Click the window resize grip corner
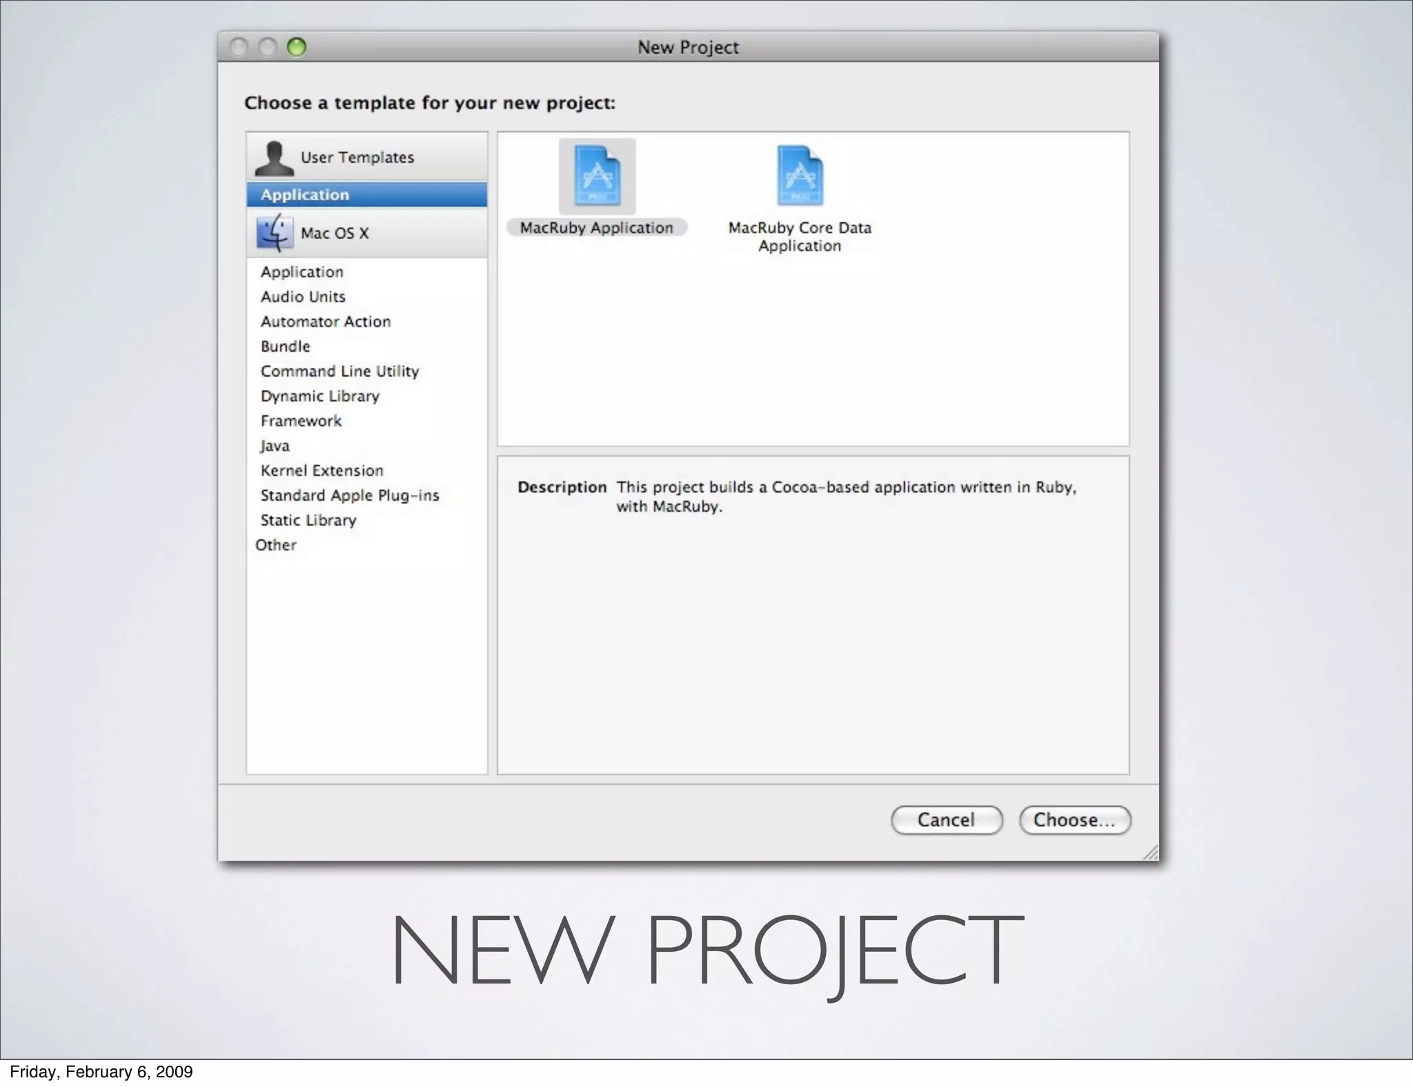Screen dimensions: 1413x1087 coord(1150,852)
